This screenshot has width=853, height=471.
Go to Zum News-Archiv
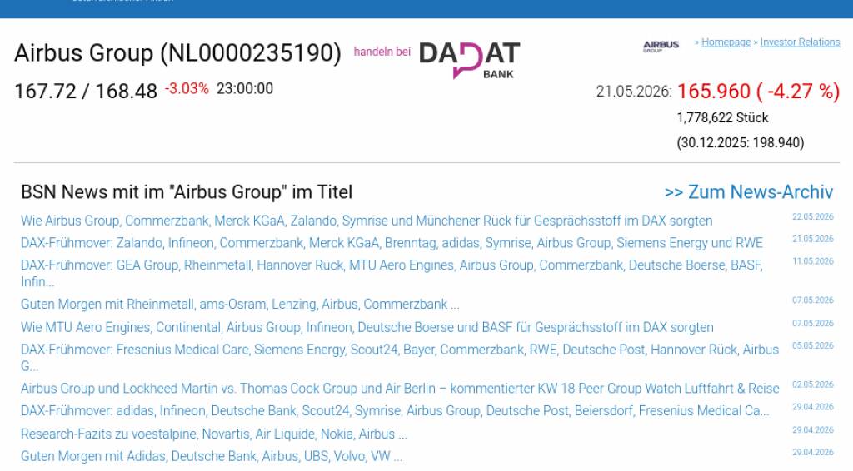point(749,192)
